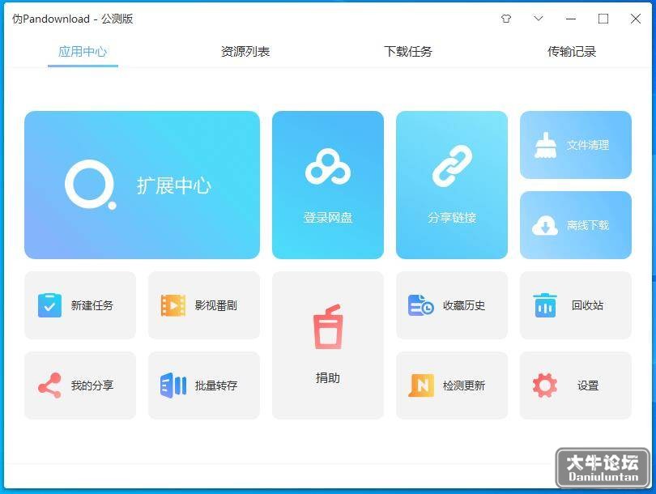Expand the title bar dropdown chevron
The width and height of the screenshot is (656, 494).
[539, 19]
